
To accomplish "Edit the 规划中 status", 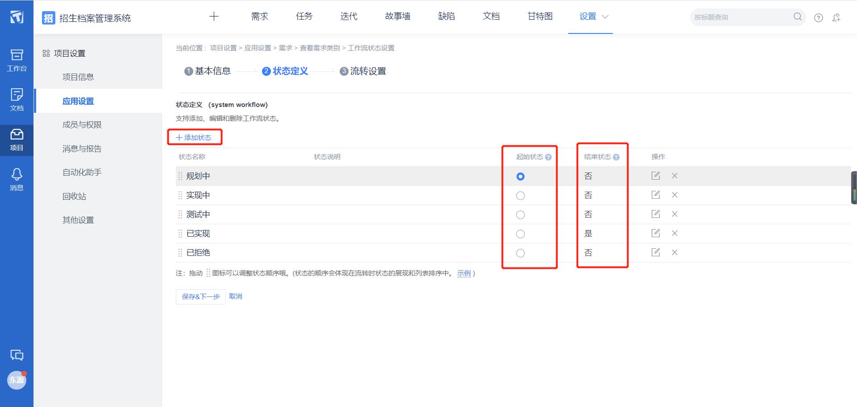I will click(656, 176).
